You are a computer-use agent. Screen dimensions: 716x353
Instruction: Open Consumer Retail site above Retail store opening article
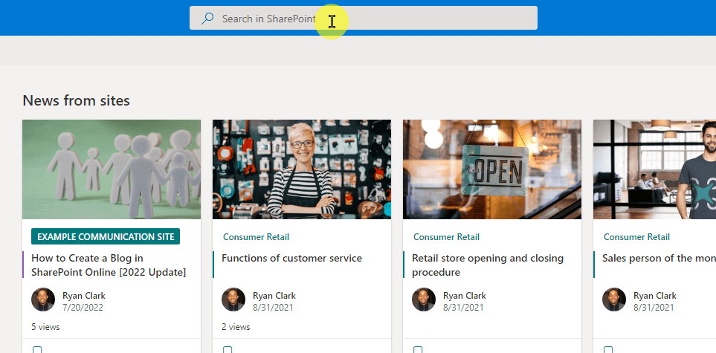tap(447, 237)
